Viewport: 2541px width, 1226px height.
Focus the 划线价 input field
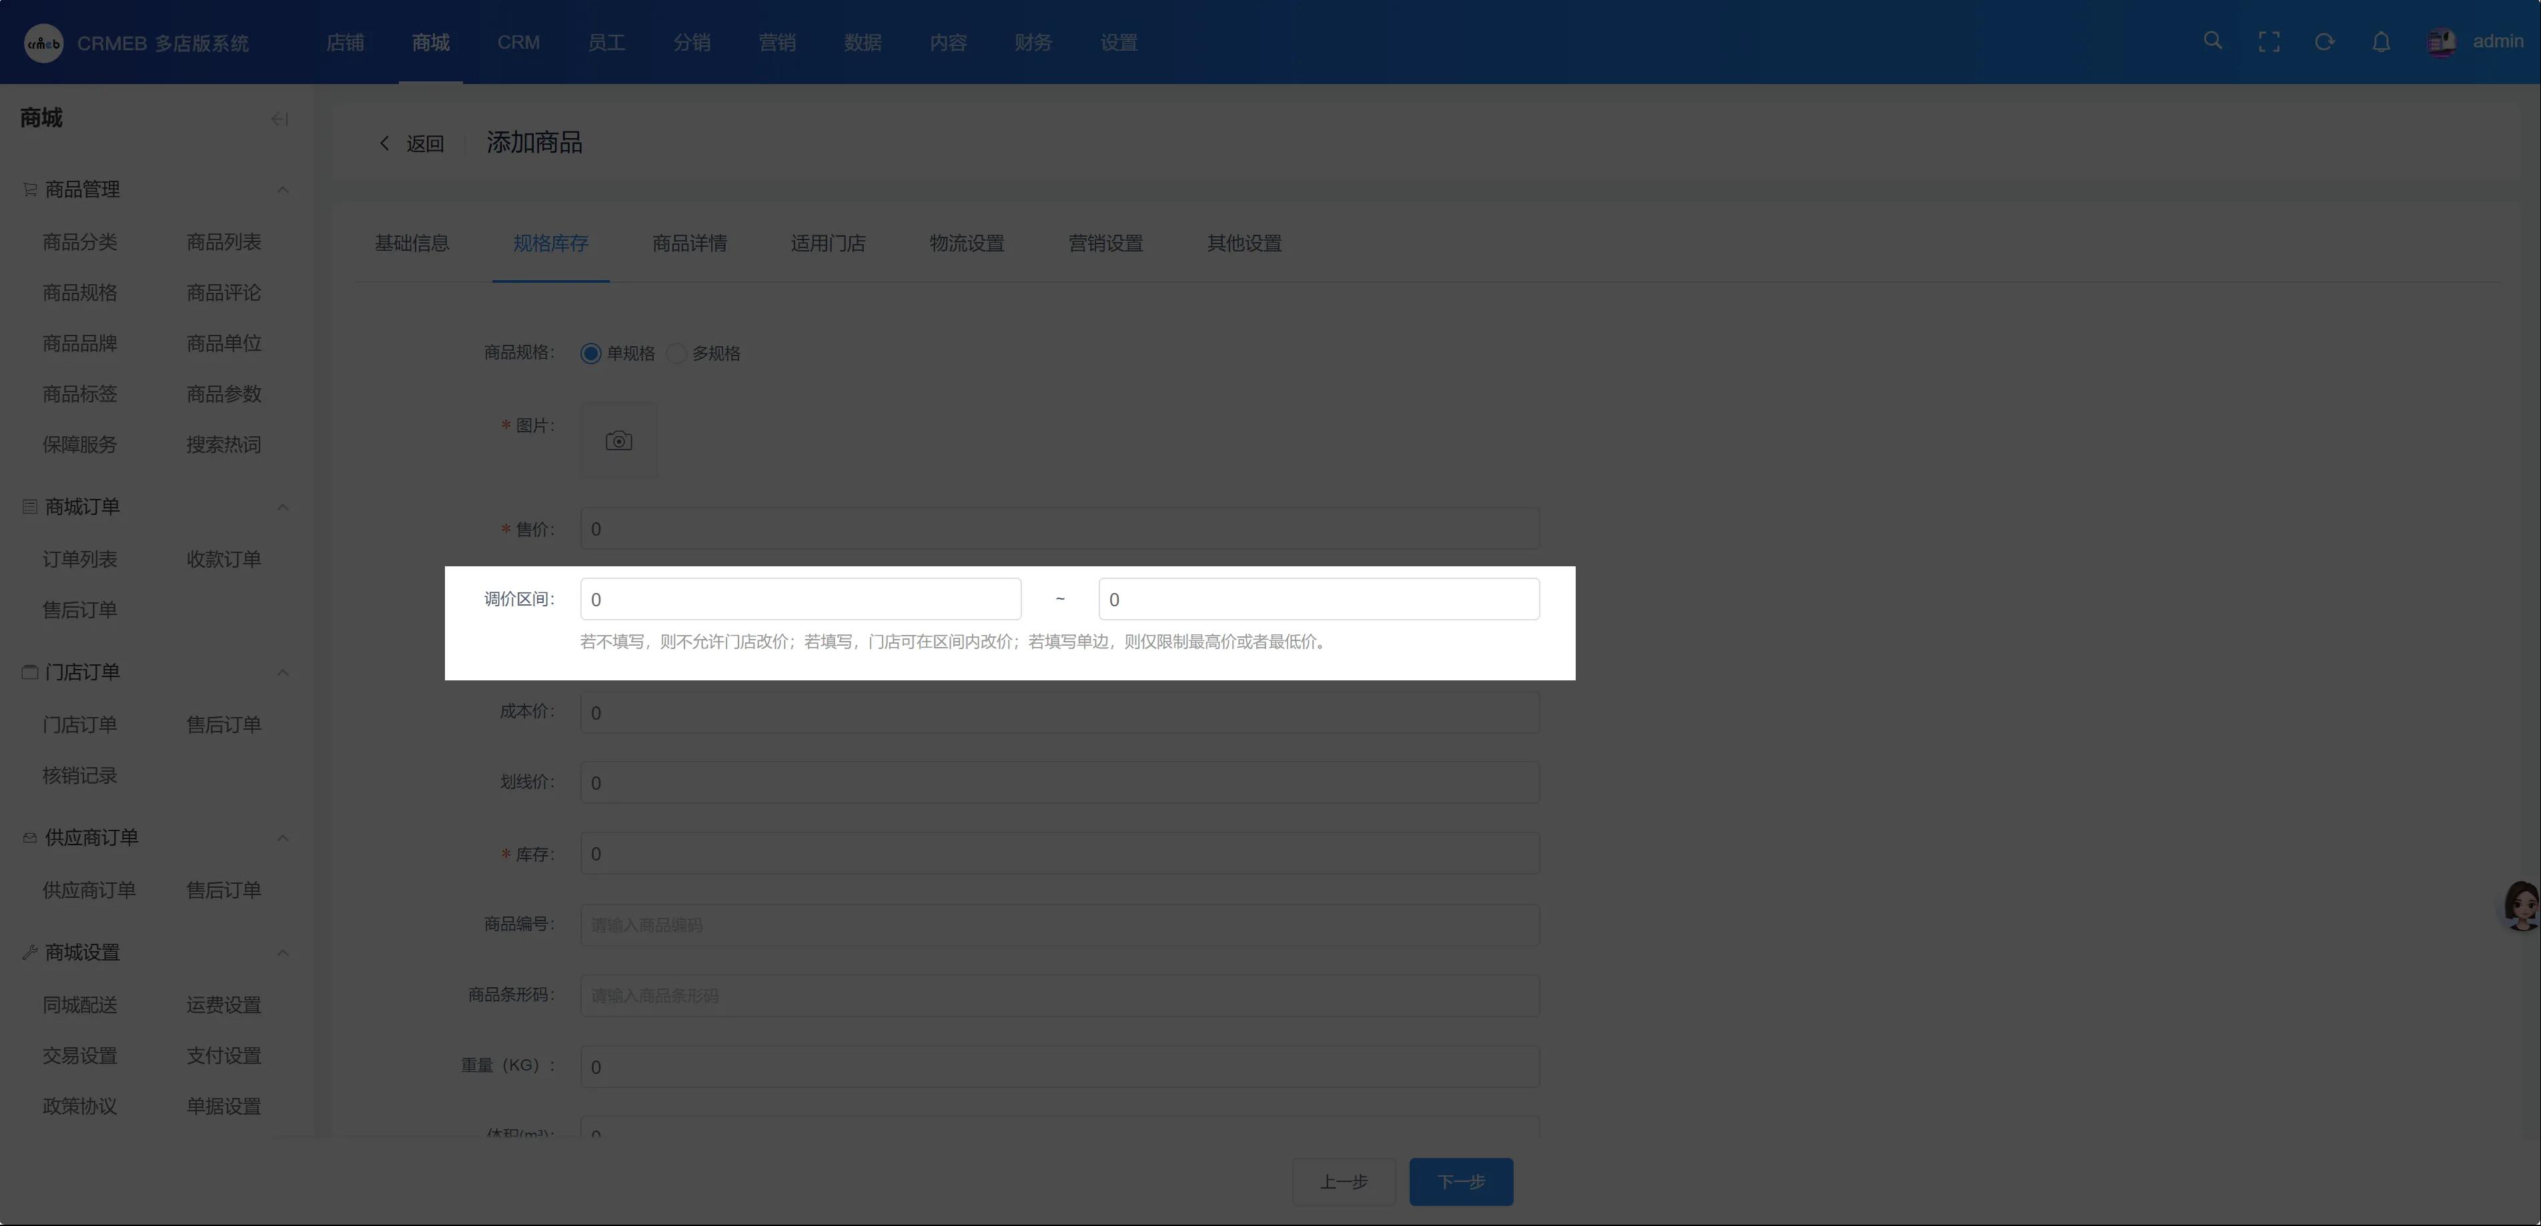pos(1059,782)
